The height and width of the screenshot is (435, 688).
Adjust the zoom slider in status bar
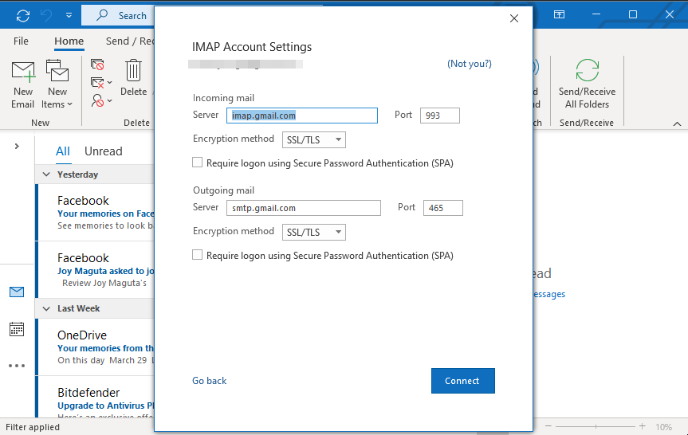click(596, 426)
